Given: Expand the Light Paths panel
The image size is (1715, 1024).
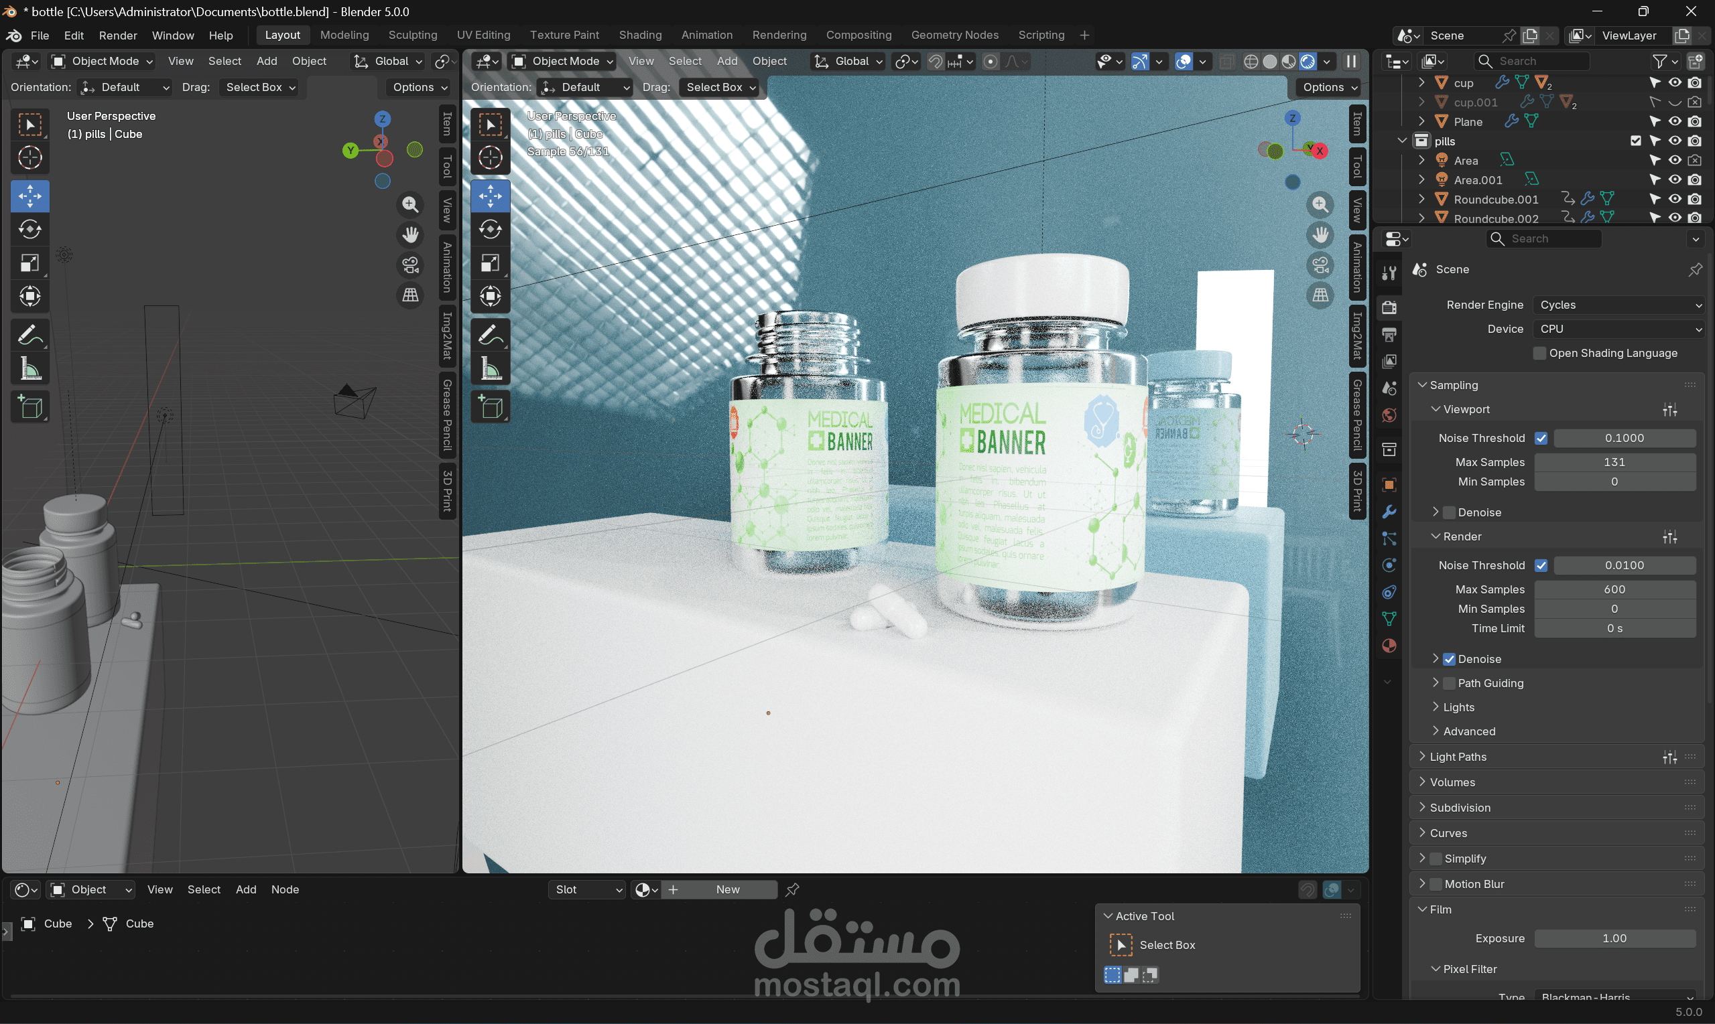Looking at the screenshot, I should tap(1458, 757).
